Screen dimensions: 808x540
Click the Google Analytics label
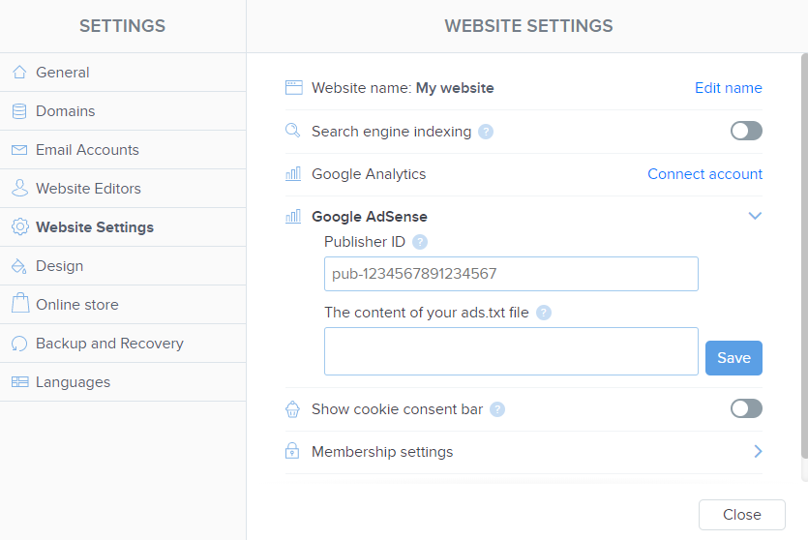point(369,174)
